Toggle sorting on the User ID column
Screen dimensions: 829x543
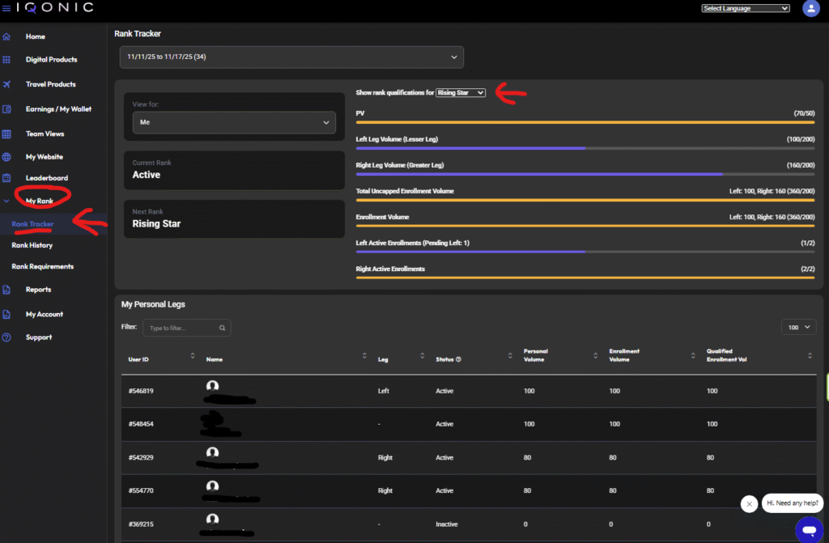192,357
